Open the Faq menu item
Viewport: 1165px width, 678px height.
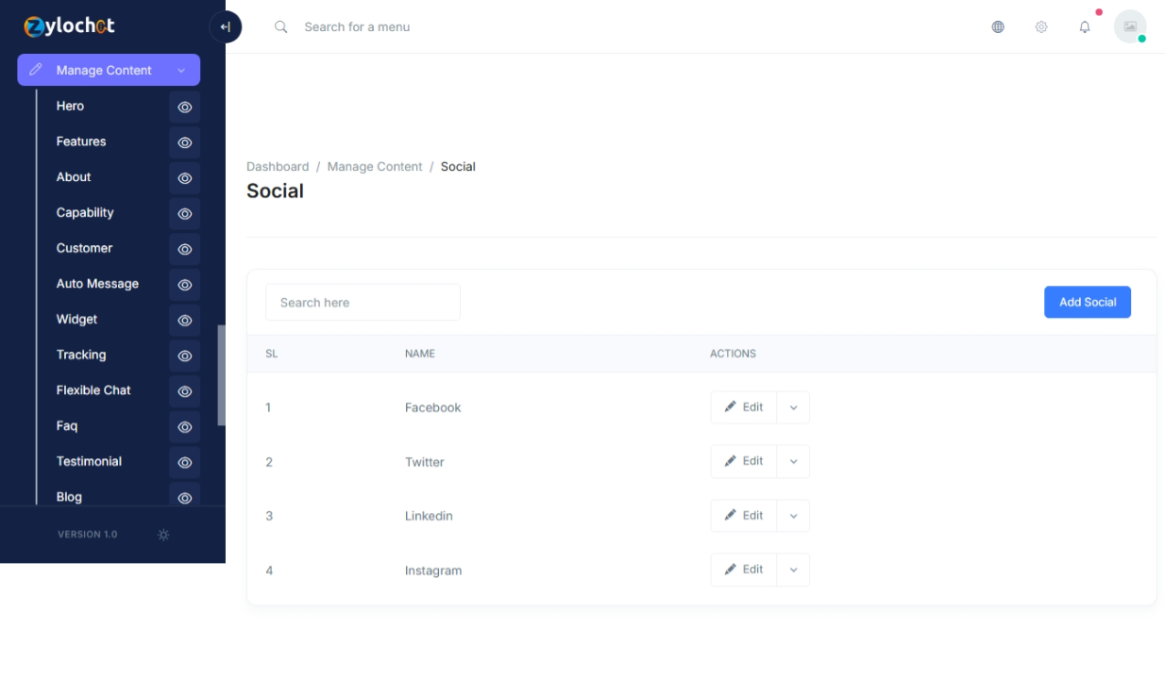(67, 425)
